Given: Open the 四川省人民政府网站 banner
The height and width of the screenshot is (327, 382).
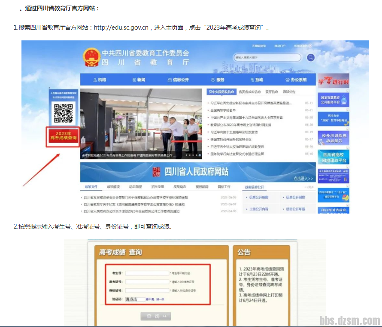Looking at the screenshot, I should pos(197,172).
